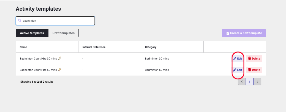Click racket emoji beside Court Hire 30 mins

point(59,59)
